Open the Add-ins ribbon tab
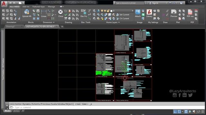The width and height of the screenshot is (206, 115). pos(26,7)
